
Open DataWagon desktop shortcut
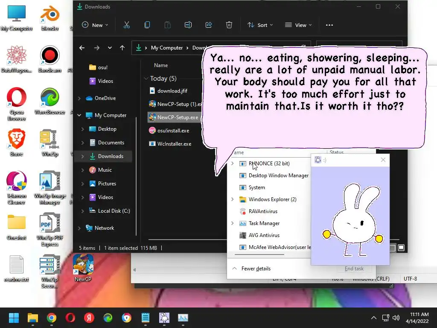pos(17,59)
